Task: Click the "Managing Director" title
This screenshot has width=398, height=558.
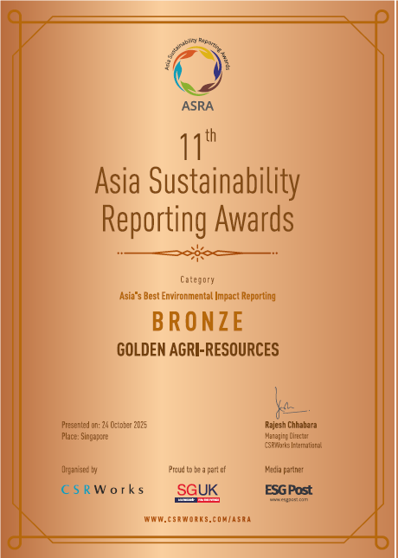Action: tap(286, 435)
